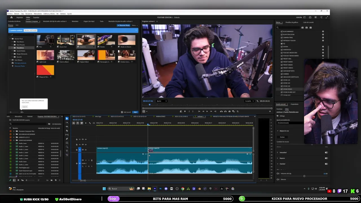
Task: Click the Realzar button
Action: (x=282, y=137)
